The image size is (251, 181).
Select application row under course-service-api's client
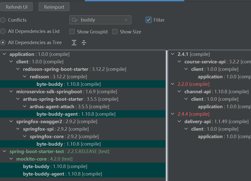click(224, 77)
